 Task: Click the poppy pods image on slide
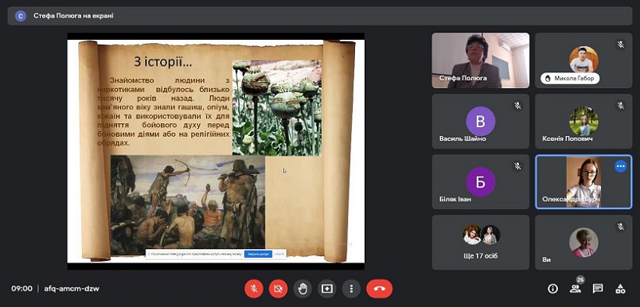(277, 107)
